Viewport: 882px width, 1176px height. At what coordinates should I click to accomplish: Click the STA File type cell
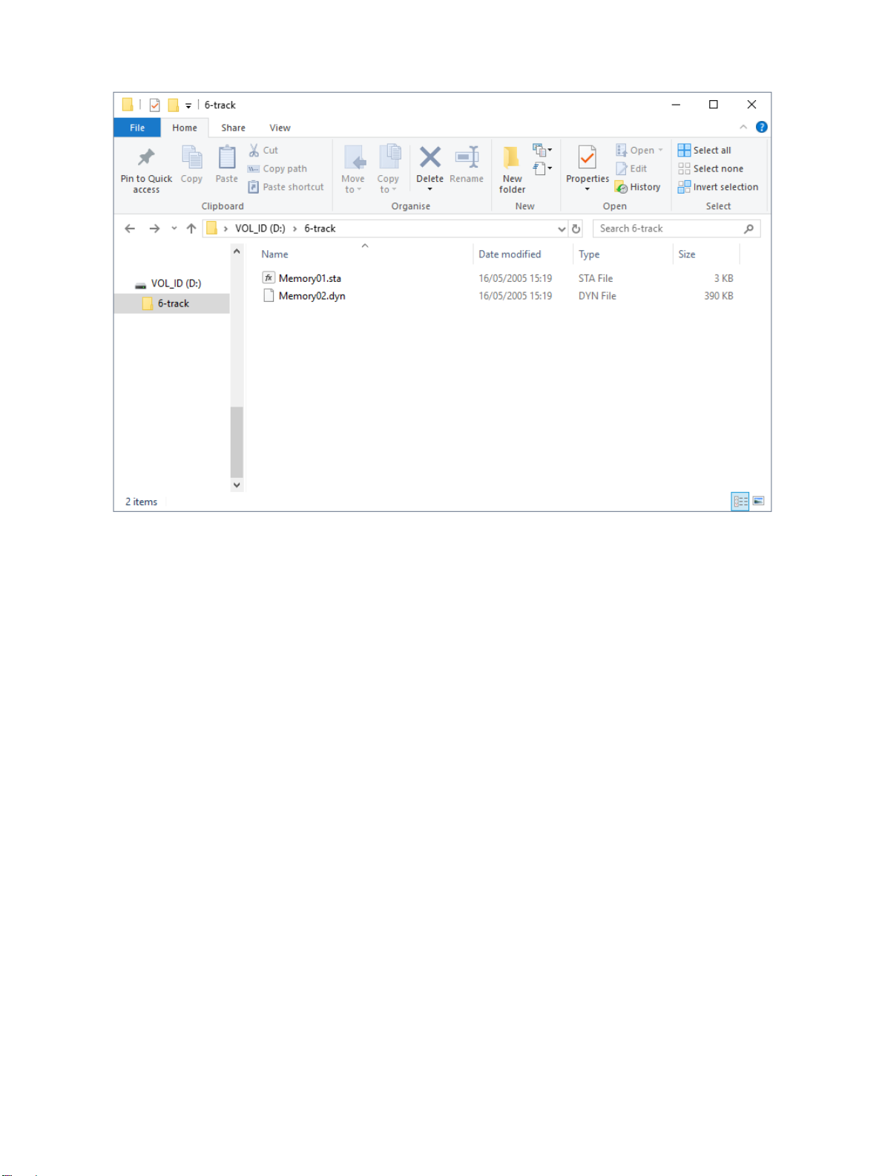(x=596, y=278)
